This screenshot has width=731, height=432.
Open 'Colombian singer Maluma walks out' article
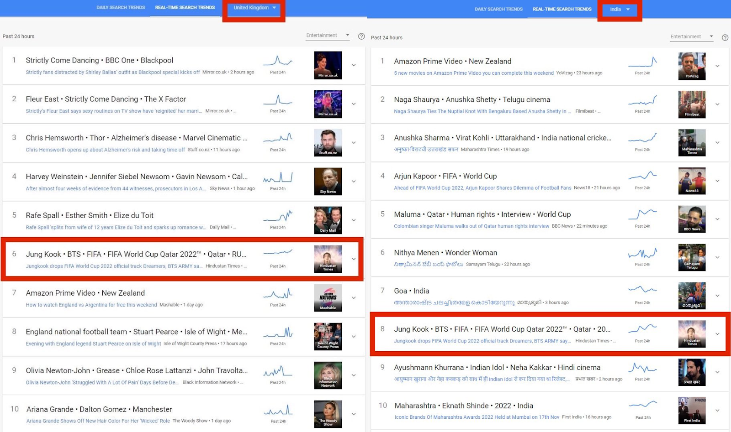(471, 226)
